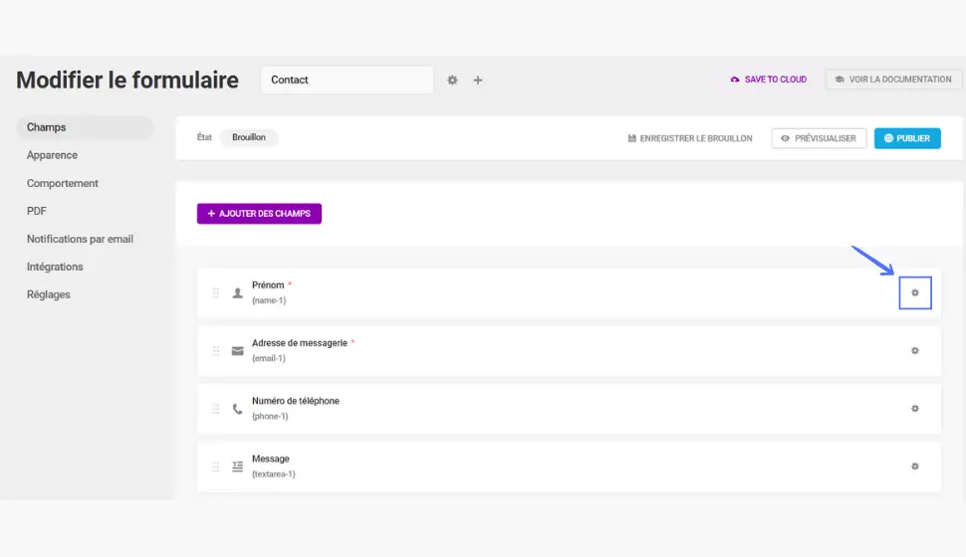Click the envelope icon of email field
Image resolution: width=966 pixels, height=557 pixels.
pyautogui.click(x=237, y=351)
